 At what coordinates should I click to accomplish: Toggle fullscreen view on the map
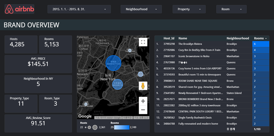tap(143, 42)
